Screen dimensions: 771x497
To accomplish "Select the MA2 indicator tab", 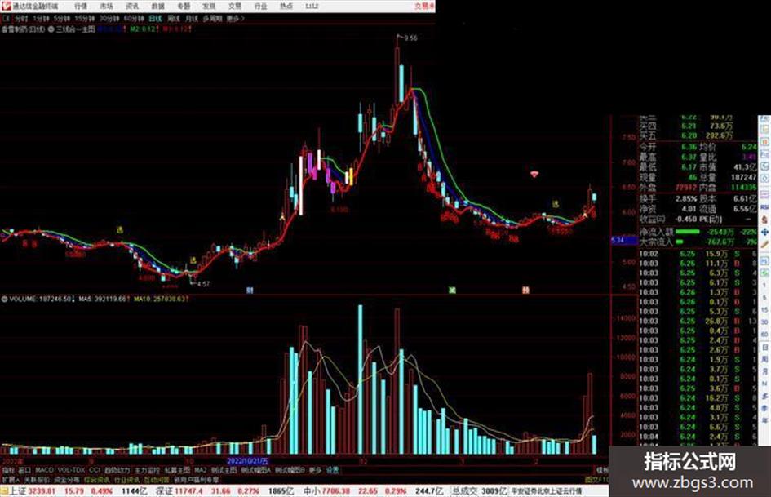I will click(200, 470).
